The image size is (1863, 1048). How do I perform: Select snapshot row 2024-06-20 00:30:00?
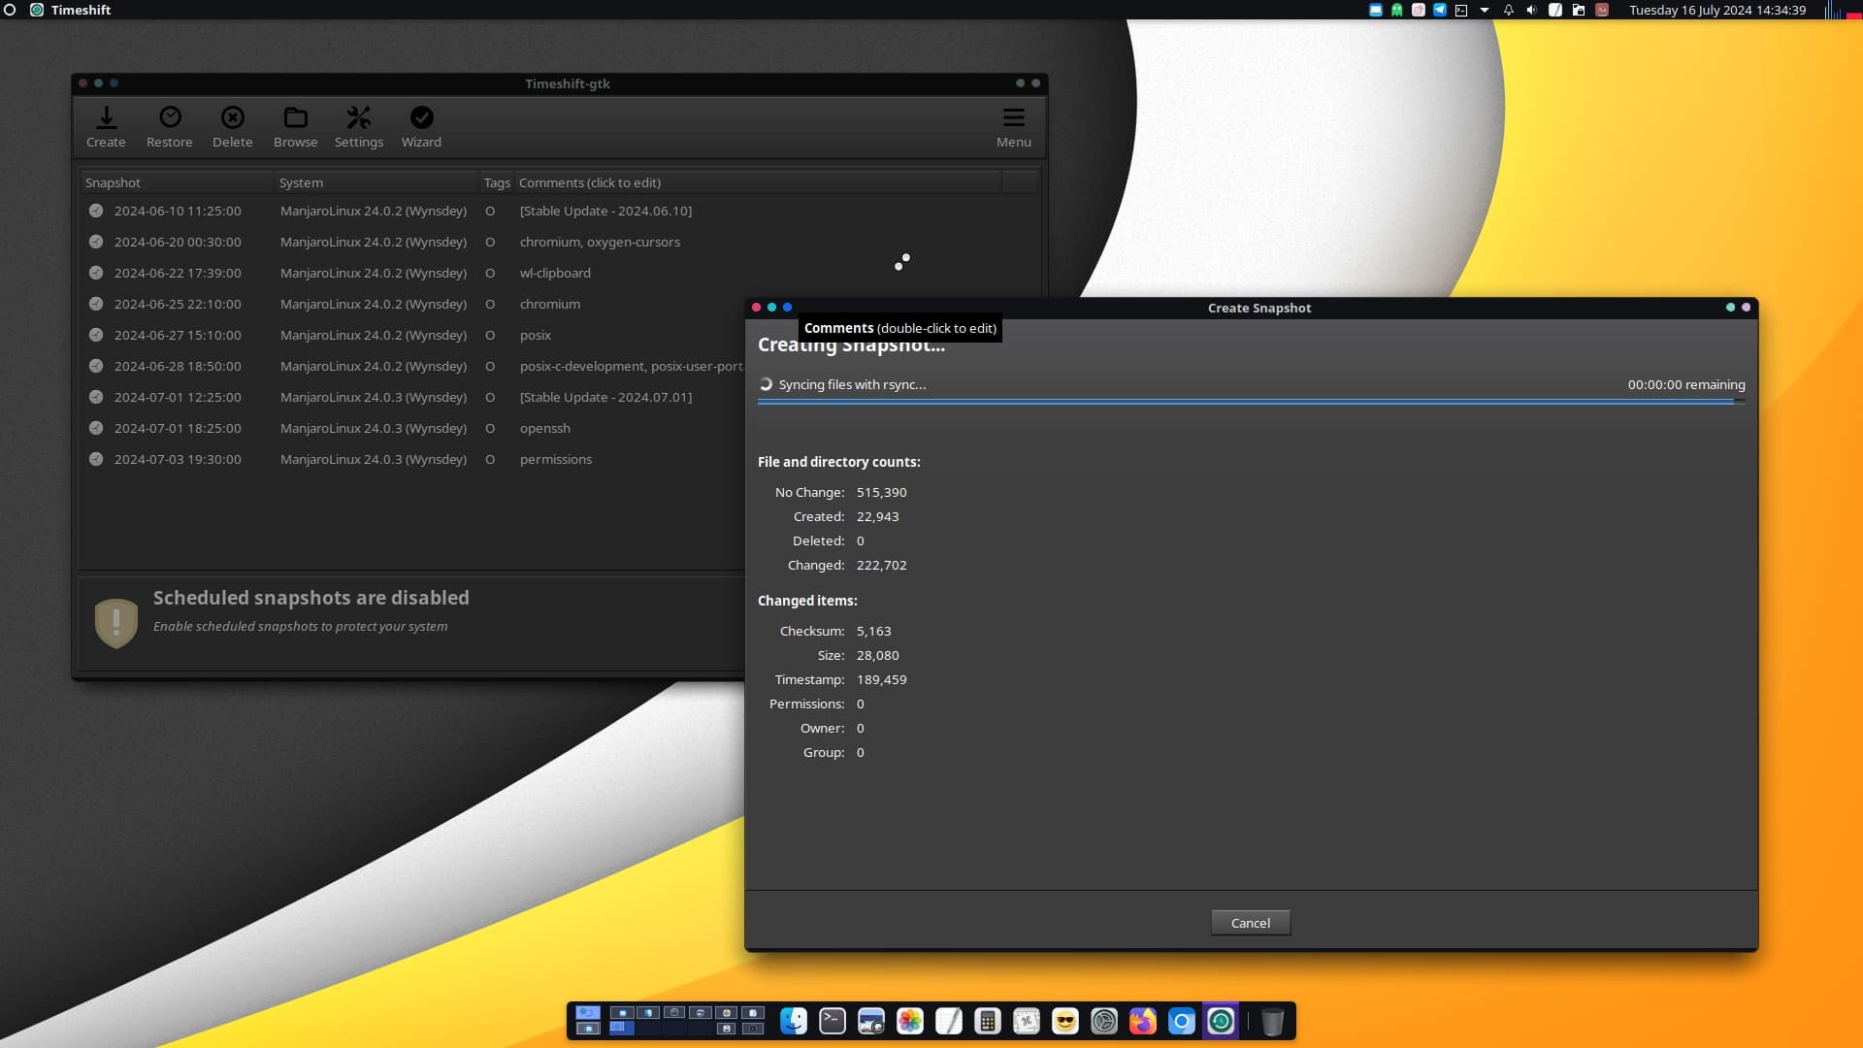point(559,242)
